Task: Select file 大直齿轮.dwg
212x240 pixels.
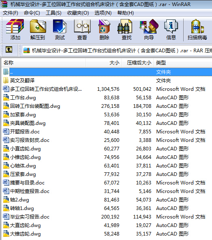Action: pyautogui.click(x=25, y=225)
